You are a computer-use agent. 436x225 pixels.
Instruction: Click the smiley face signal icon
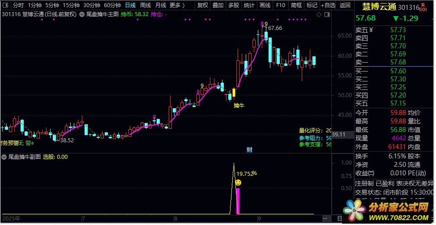pyautogui.click(x=238, y=183)
